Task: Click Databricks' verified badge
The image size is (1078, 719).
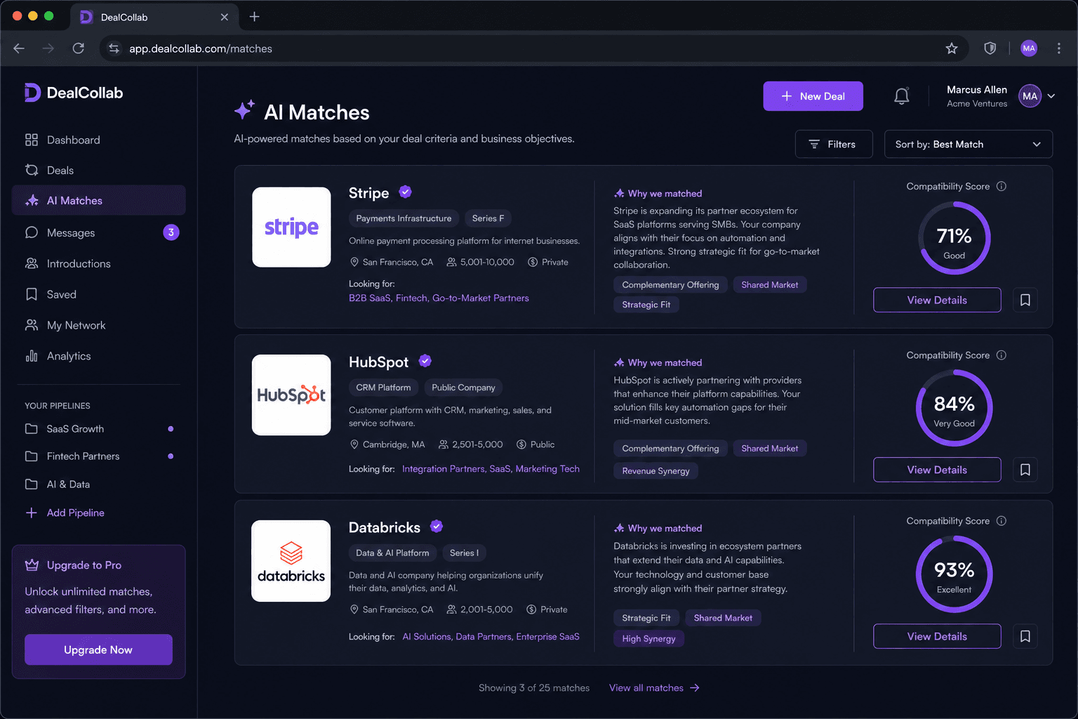Action: [x=437, y=526]
